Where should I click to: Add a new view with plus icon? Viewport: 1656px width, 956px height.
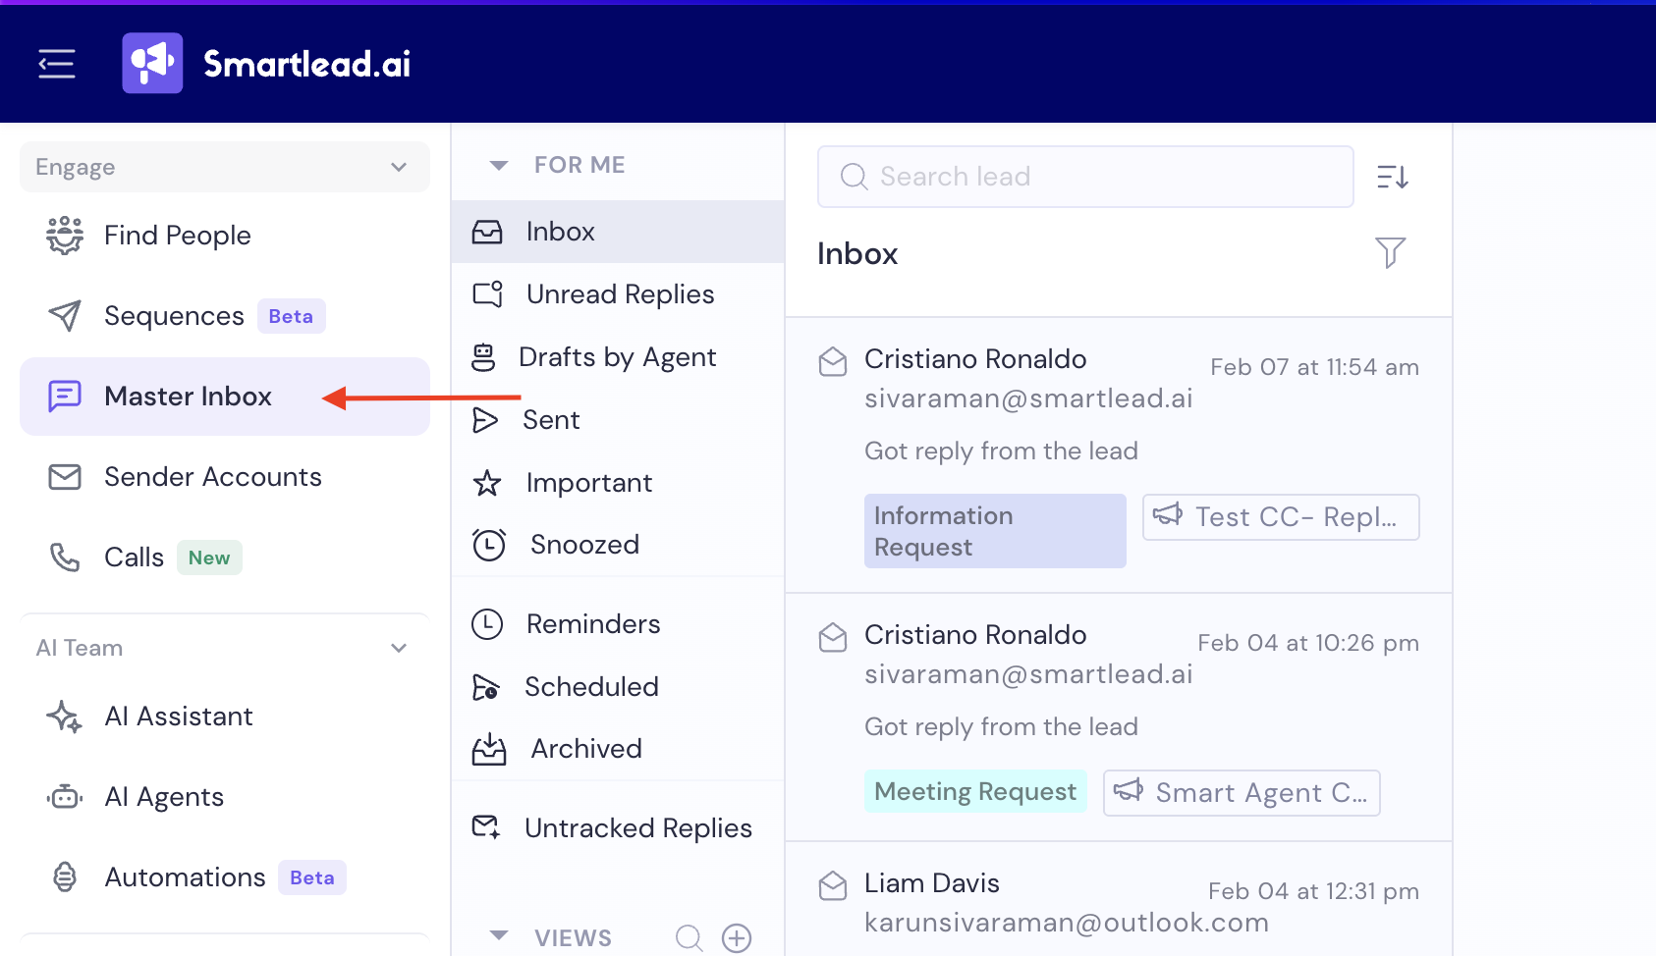737,938
